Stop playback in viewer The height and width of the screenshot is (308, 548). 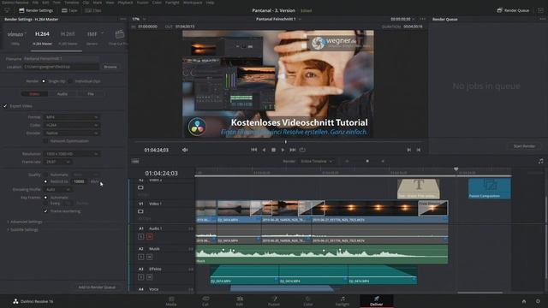pyautogui.click(x=273, y=150)
